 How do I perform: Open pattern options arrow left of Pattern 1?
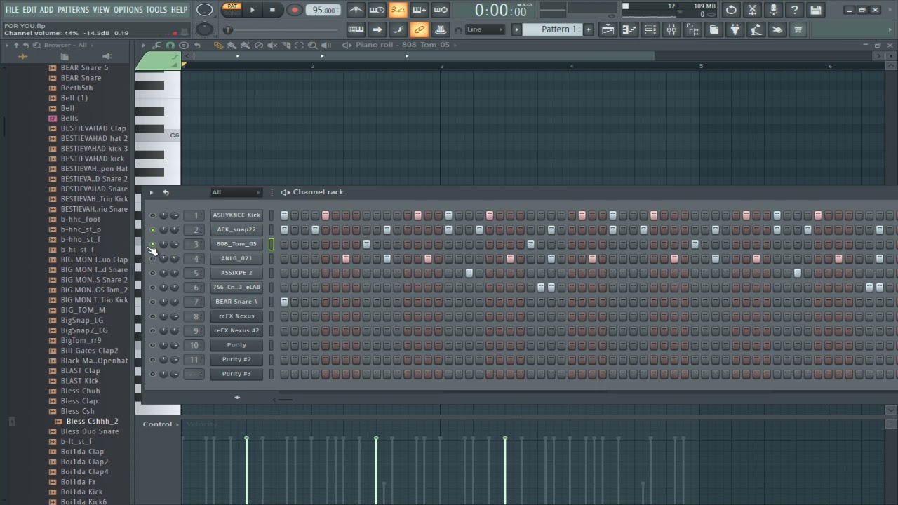tap(516, 29)
